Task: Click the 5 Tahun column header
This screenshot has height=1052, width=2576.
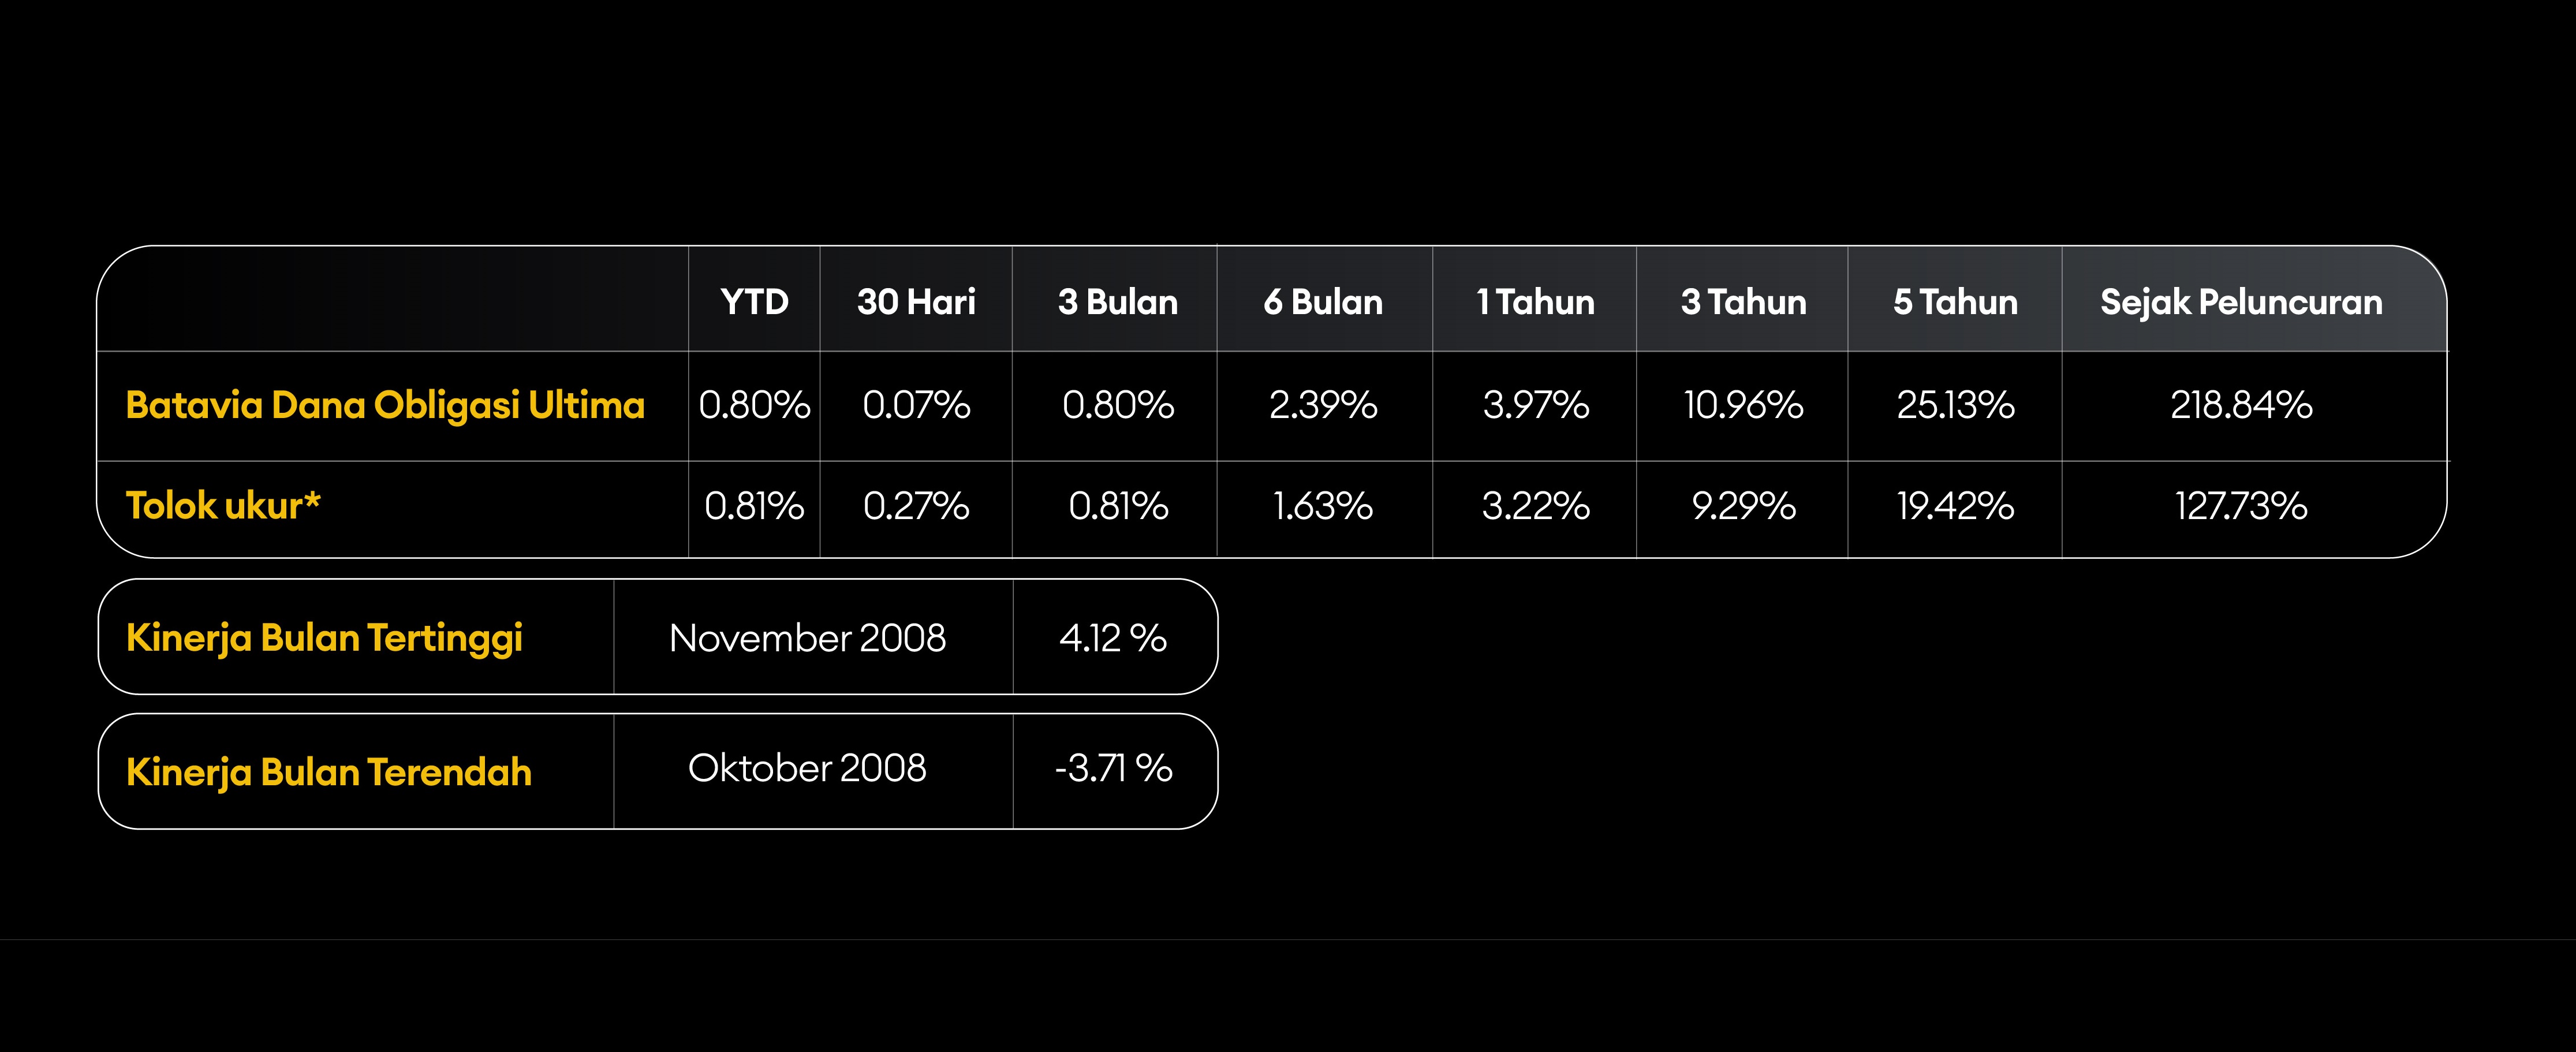Action: click(1955, 302)
